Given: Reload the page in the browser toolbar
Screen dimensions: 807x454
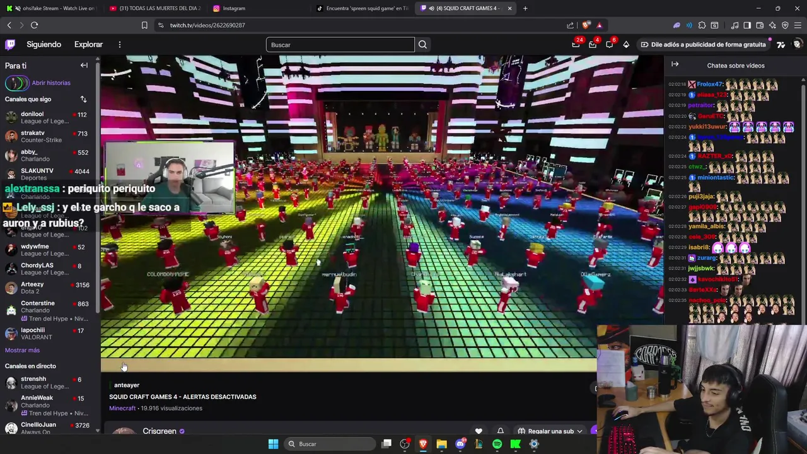Looking at the screenshot, I should [34, 25].
